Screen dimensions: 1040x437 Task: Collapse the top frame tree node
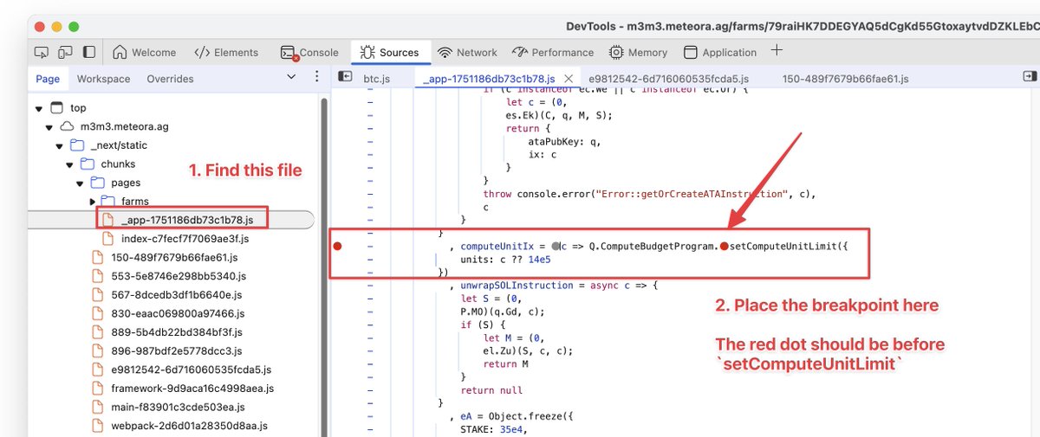pyautogui.click(x=39, y=108)
